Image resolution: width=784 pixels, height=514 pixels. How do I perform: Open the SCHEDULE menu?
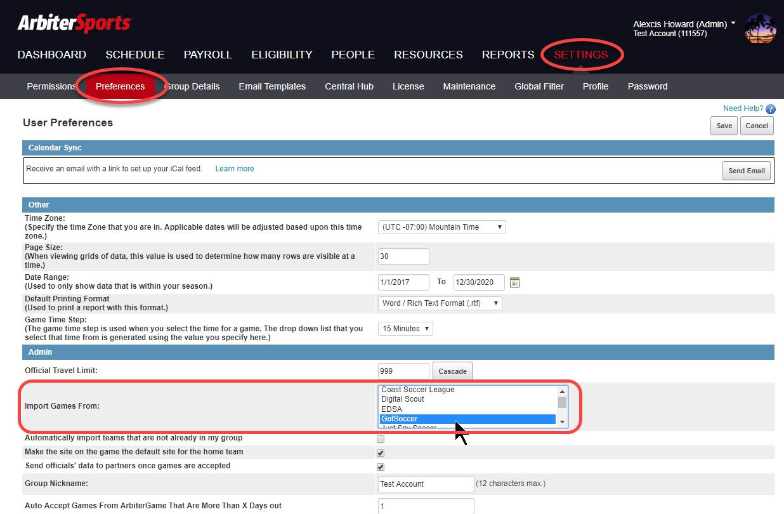pyautogui.click(x=135, y=55)
